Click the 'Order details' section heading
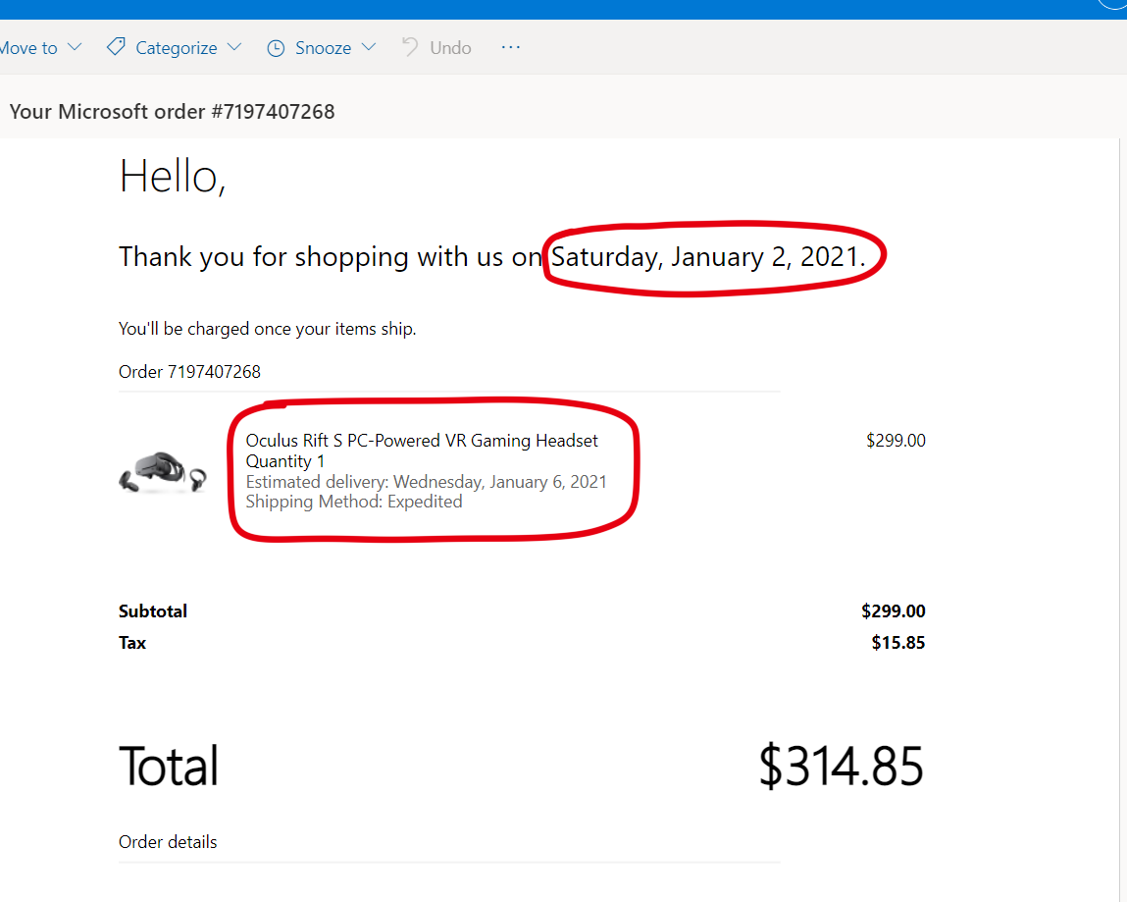 (168, 841)
